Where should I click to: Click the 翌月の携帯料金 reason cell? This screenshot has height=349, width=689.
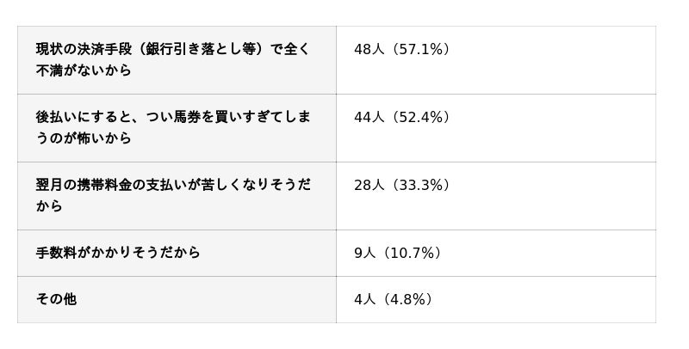click(177, 196)
